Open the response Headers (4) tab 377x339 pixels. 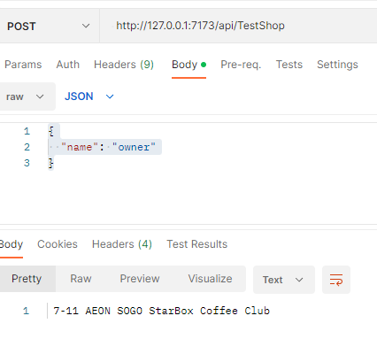(x=122, y=244)
